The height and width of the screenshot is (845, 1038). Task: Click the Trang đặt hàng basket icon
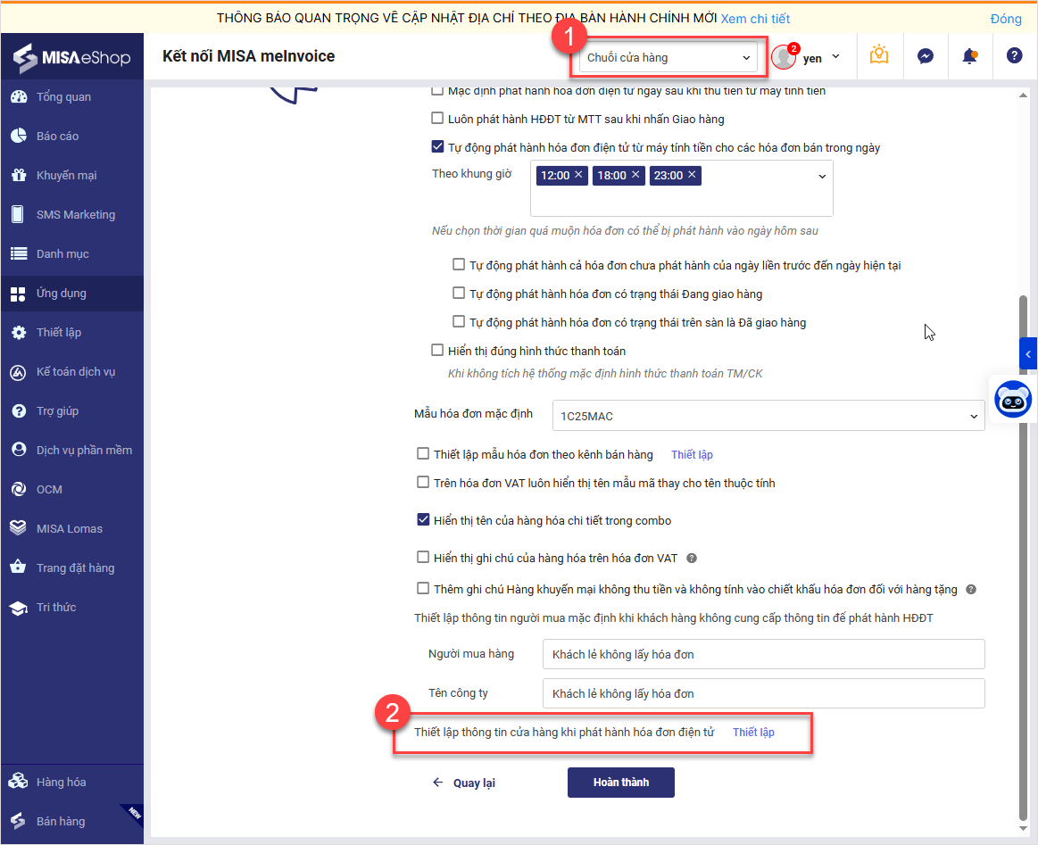19,567
